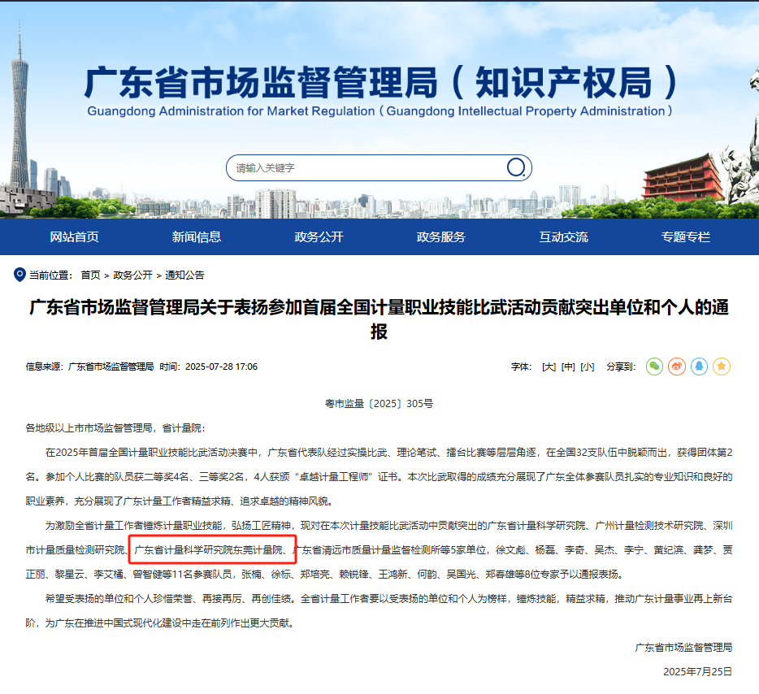Click the signature 广东省市场监督管理局 at bottom
The height and width of the screenshot is (694, 759).
pos(683,647)
